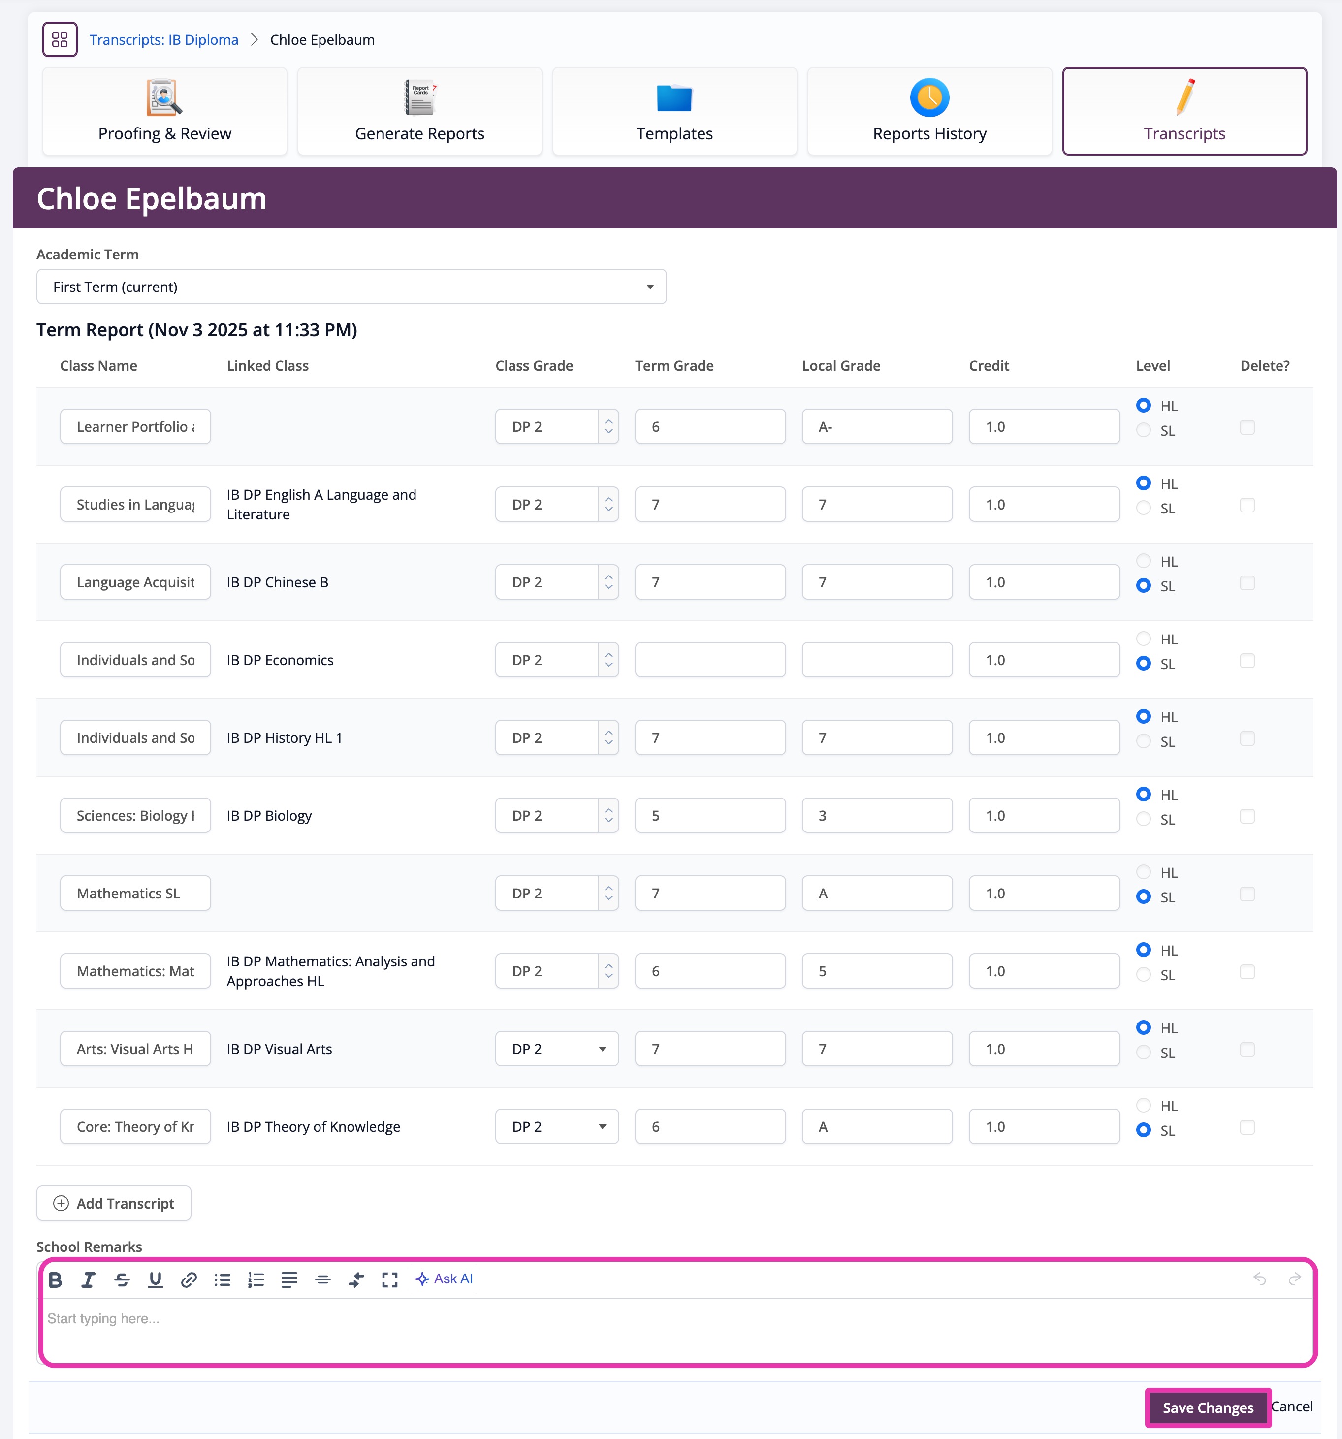Open Class Grade dropdown for Visual Arts

[x=557, y=1049]
